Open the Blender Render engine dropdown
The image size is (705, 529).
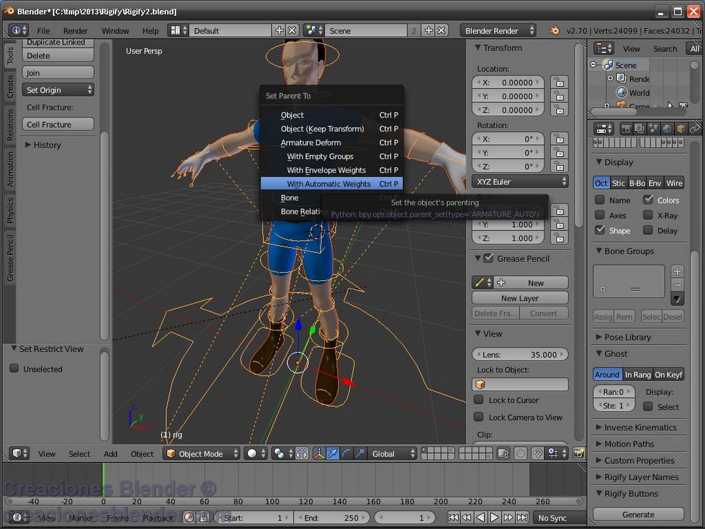pyautogui.click(x=497, y=30)
